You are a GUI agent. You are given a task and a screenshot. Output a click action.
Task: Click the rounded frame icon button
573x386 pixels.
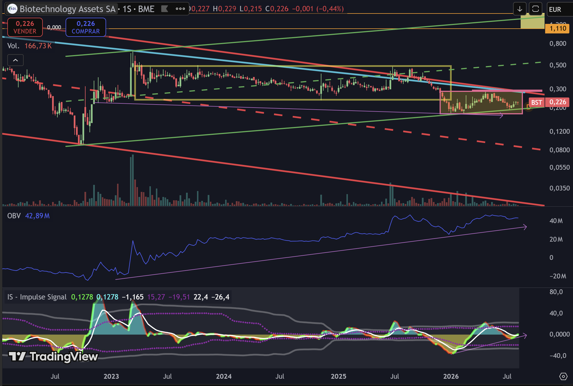pyautogui.click(x=536, y=9)
